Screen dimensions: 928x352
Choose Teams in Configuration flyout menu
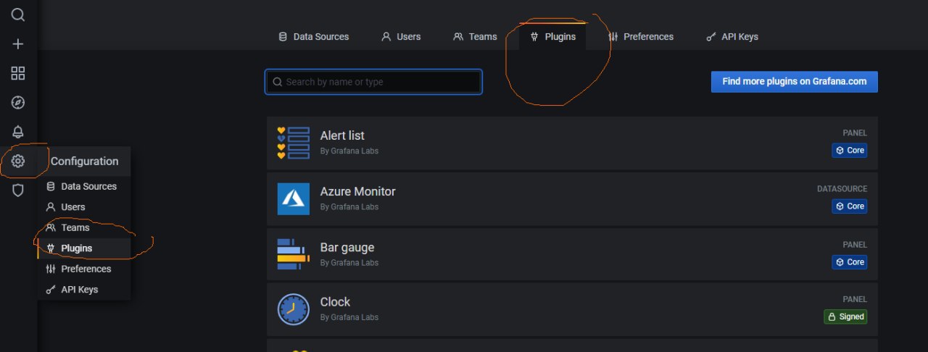84,227
